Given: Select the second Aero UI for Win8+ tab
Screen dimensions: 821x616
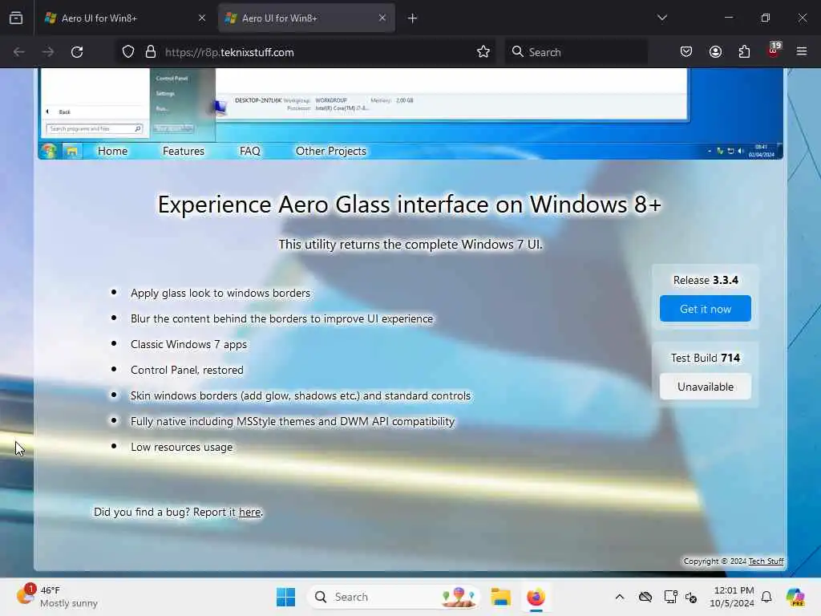Looking at the screenshot, I should coord(306,18).
